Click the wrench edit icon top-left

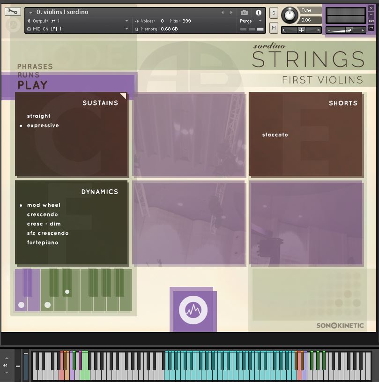12,11
